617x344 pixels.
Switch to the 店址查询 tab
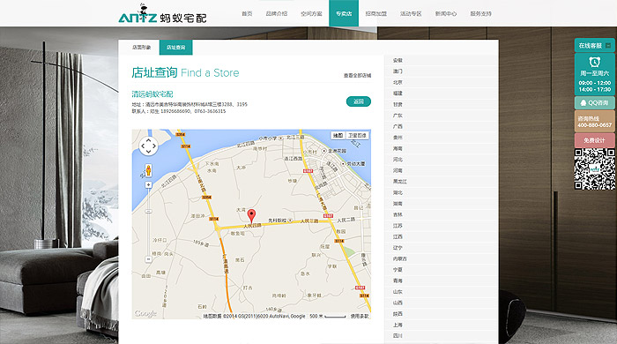point(176,48)
